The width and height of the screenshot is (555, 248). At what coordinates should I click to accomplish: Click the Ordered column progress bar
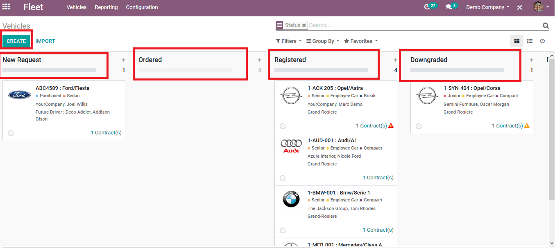185,70
